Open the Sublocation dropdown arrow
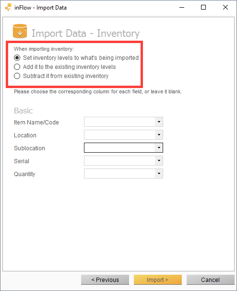237x291 pixels. coord(159,148)
